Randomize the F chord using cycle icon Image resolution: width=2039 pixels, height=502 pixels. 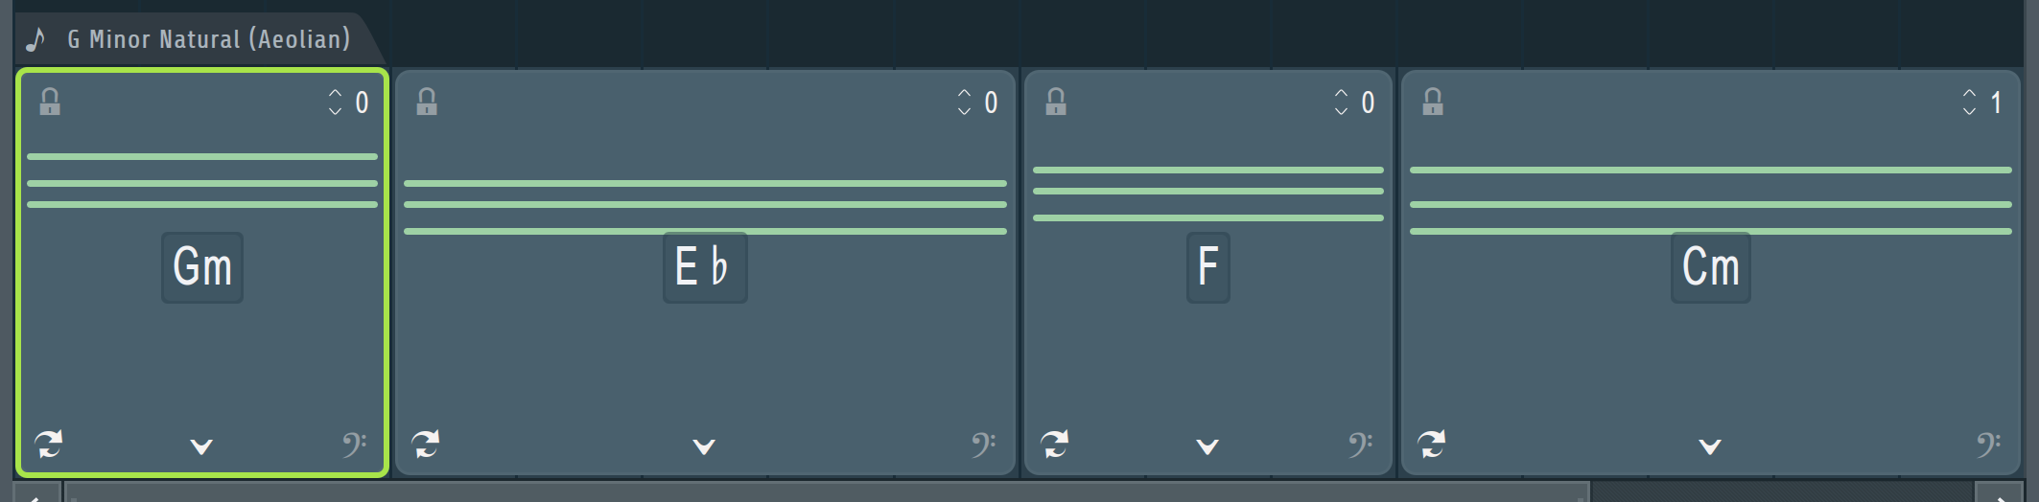point(1055,444)
